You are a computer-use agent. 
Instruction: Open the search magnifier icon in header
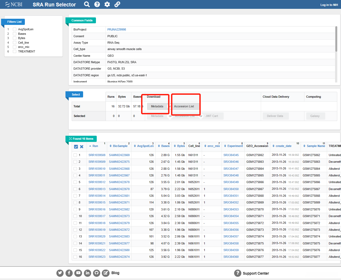(x=87, y=4)
